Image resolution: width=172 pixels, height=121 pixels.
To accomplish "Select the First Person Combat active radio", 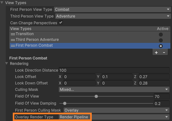I will click(x=161, y=46).
